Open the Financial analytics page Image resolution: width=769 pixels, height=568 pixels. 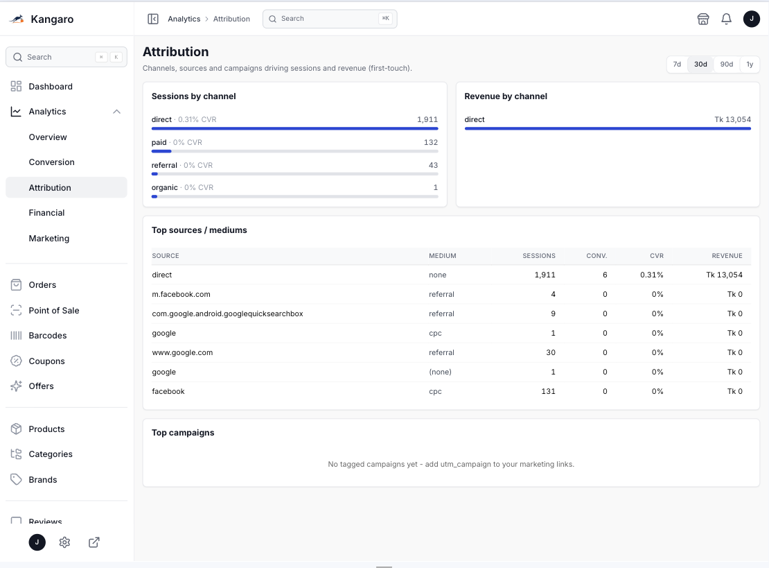click(67, 213)
